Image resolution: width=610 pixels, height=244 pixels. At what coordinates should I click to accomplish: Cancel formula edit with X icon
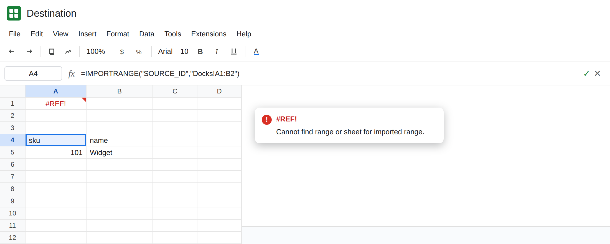(x=597, y=73)
